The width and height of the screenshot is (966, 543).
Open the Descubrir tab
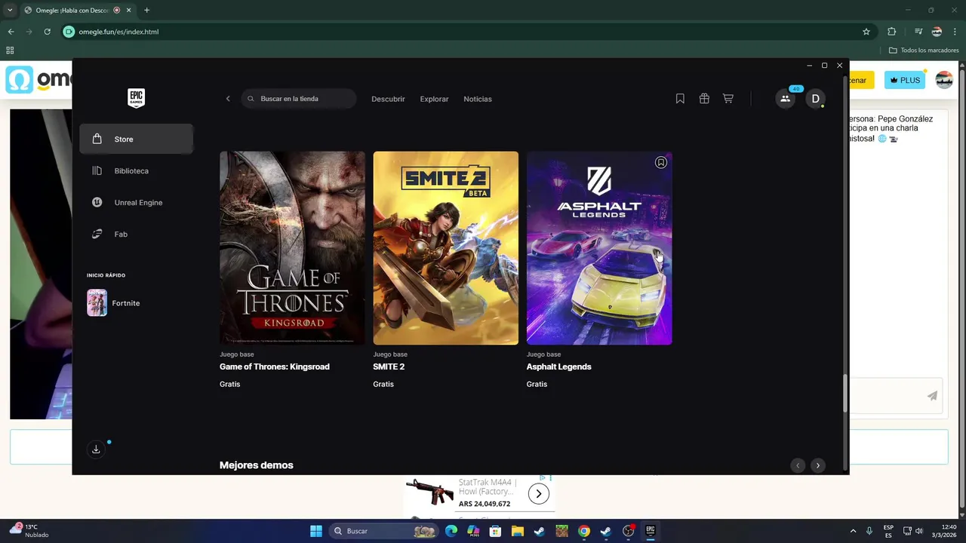tap(388, 99)
